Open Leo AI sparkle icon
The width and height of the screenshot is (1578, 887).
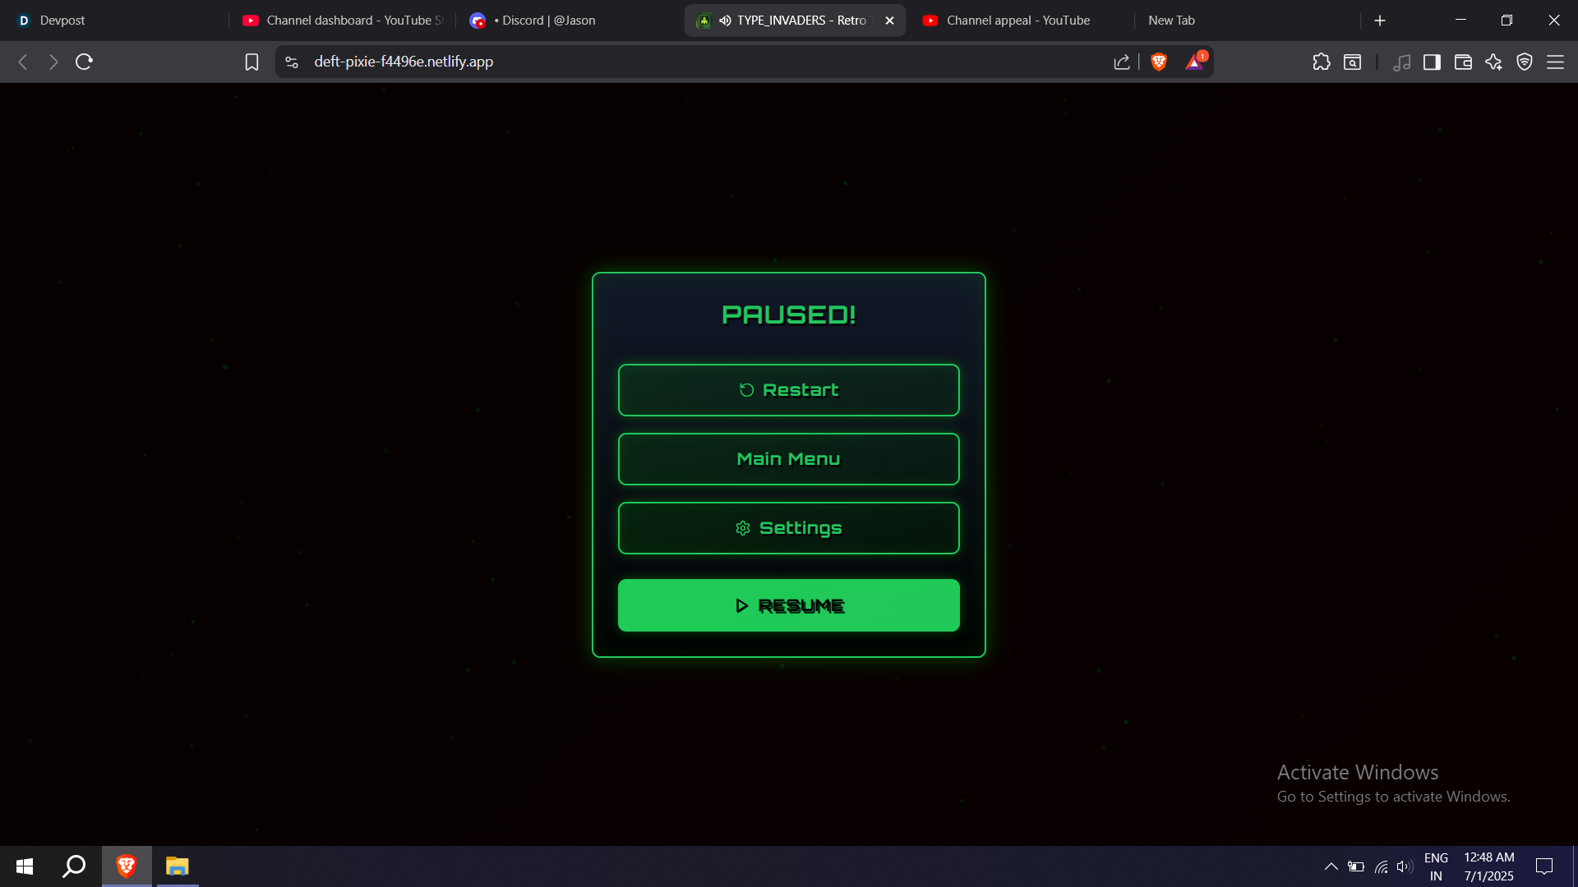(1493, 62)
